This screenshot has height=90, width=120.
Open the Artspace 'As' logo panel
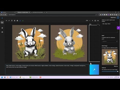2,22
